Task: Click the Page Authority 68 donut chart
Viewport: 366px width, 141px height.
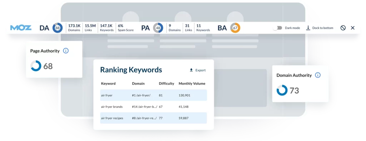Action: click(36, 66)
